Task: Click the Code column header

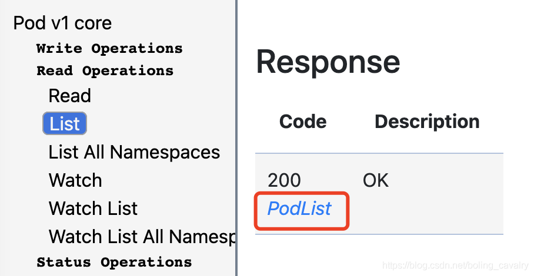Action: pos(303,122)
